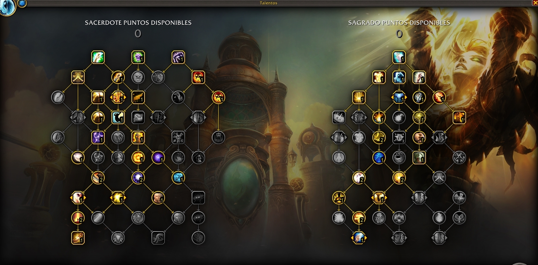538x265 pixels.
Task: Close the Talentos window
Action: coord(535,3)
